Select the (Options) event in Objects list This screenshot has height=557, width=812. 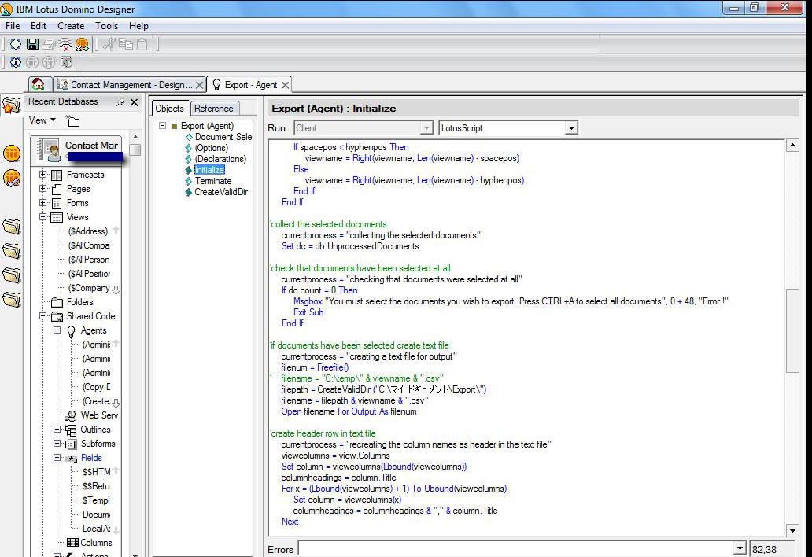[212, 148]
